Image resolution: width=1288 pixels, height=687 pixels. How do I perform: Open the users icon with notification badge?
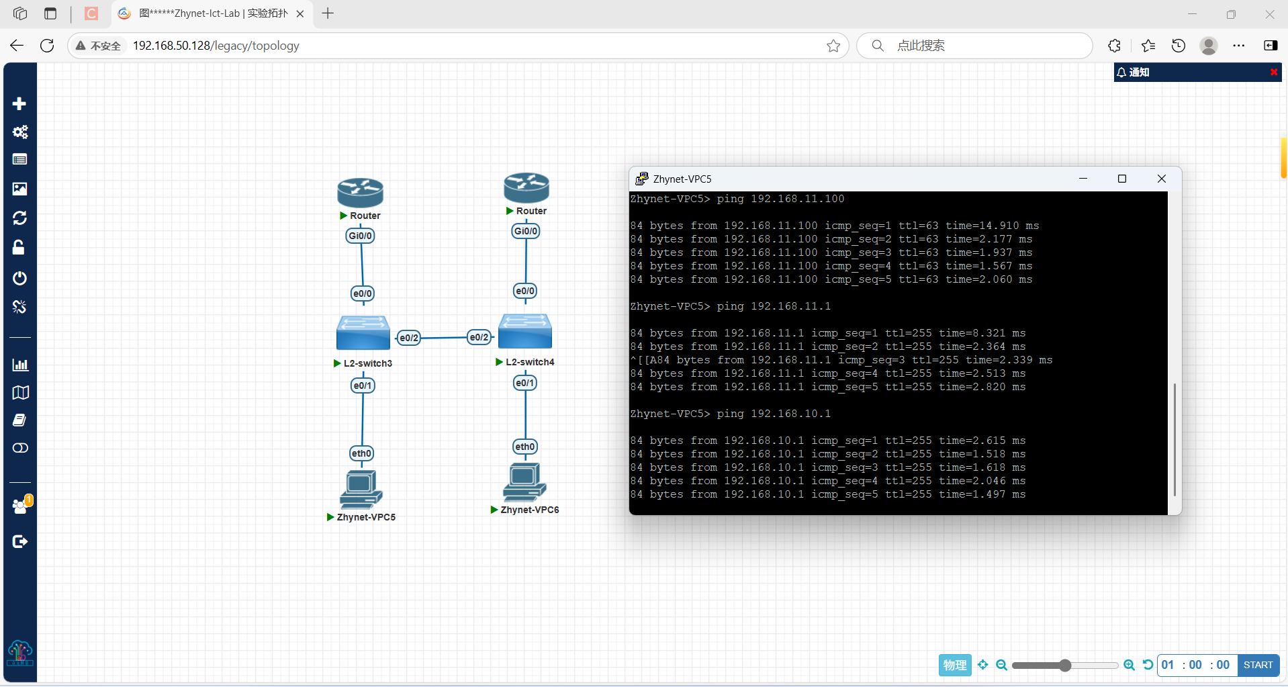click(x=22, y=505)
